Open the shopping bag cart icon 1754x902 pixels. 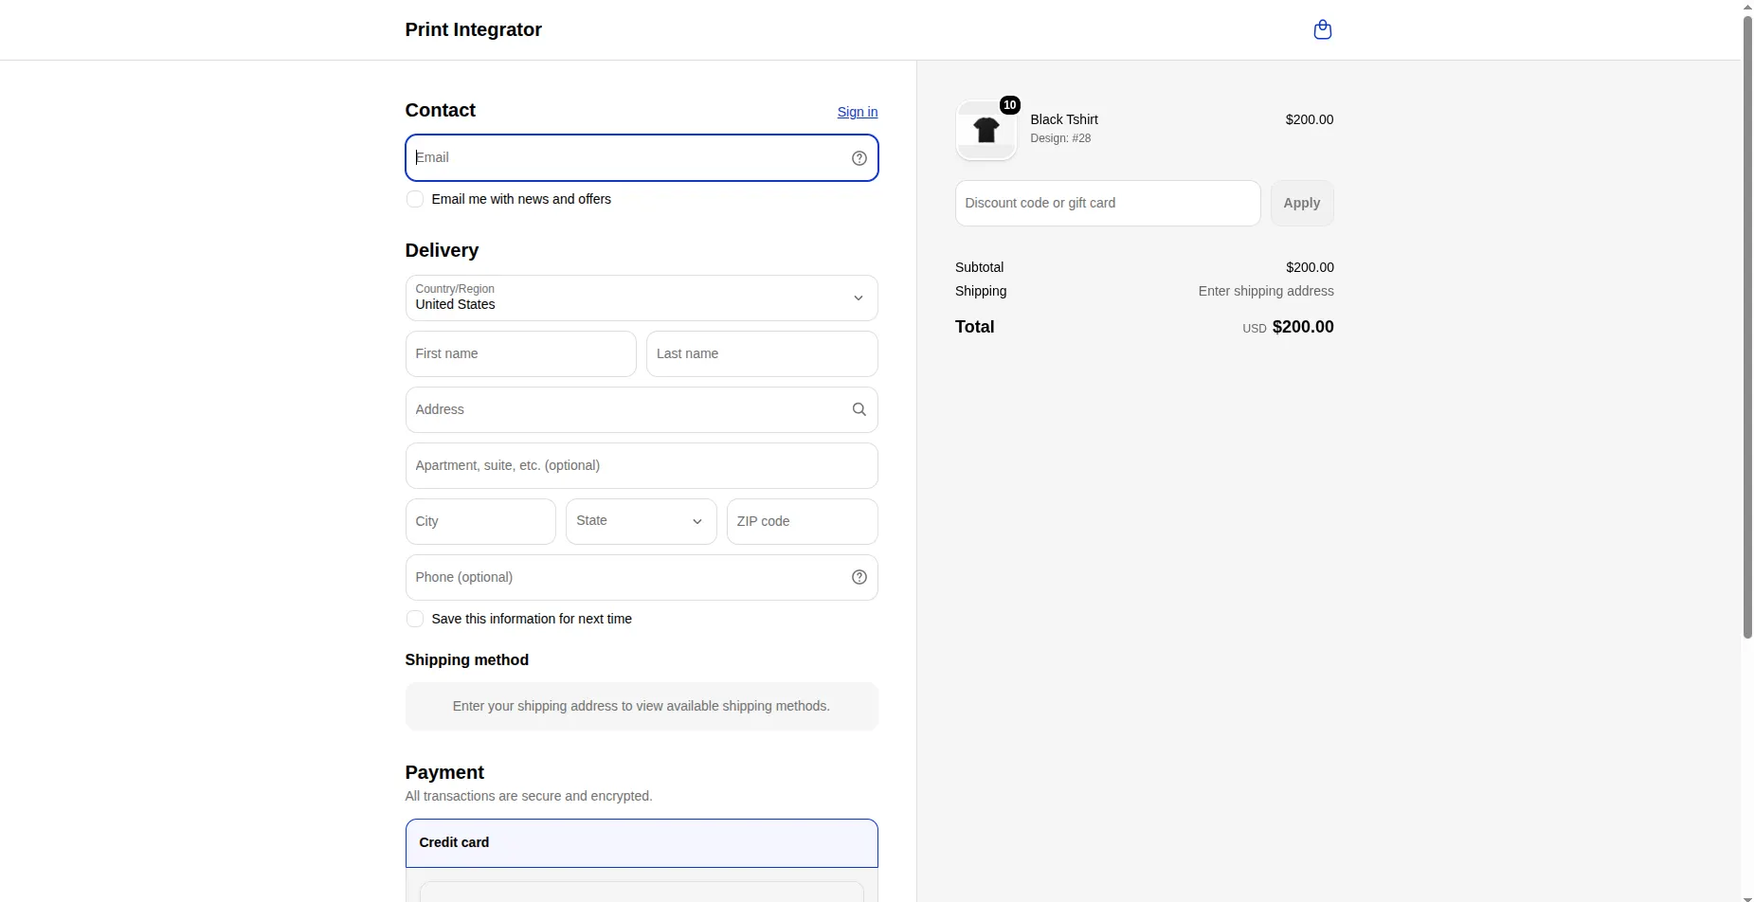pos(1322,29)
